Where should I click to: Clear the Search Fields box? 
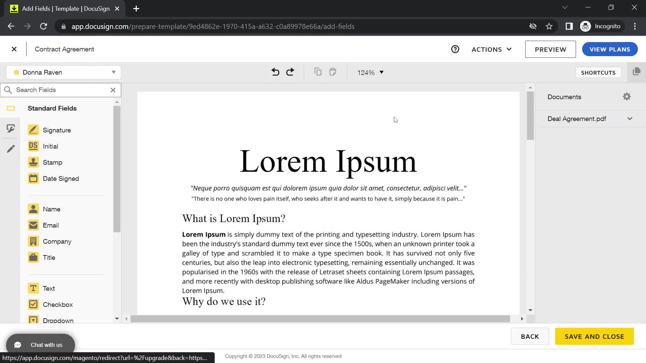113,90
